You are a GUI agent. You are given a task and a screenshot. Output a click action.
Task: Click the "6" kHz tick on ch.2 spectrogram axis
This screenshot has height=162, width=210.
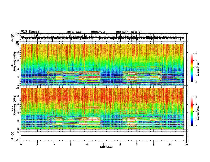(x=18, y=105)
